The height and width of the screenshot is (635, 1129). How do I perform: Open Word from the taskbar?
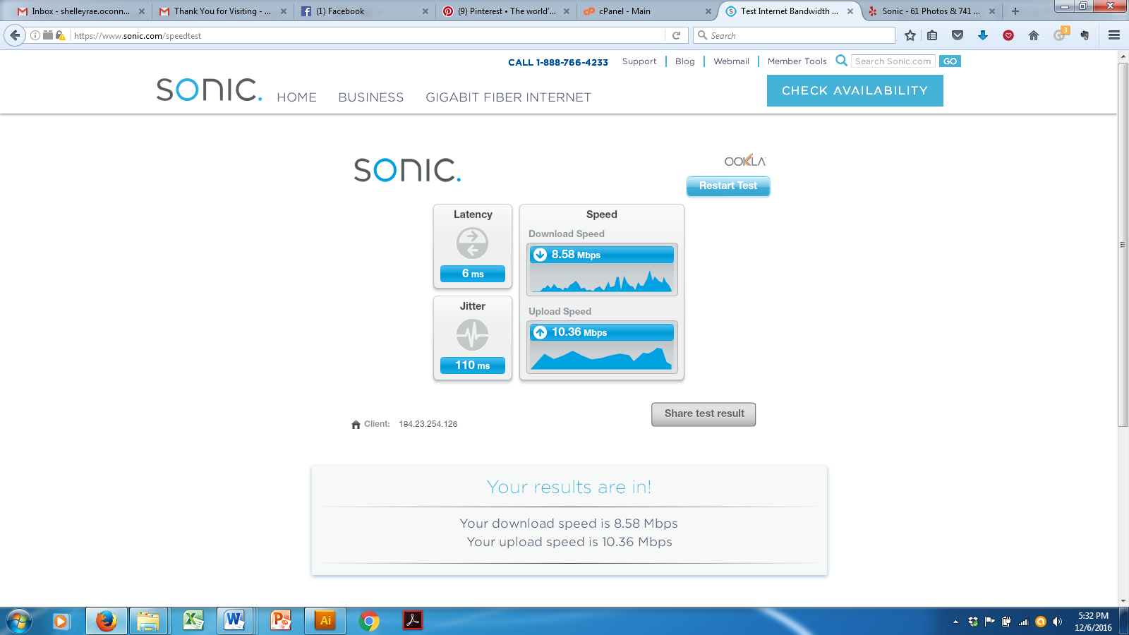(x=234, y=621)
